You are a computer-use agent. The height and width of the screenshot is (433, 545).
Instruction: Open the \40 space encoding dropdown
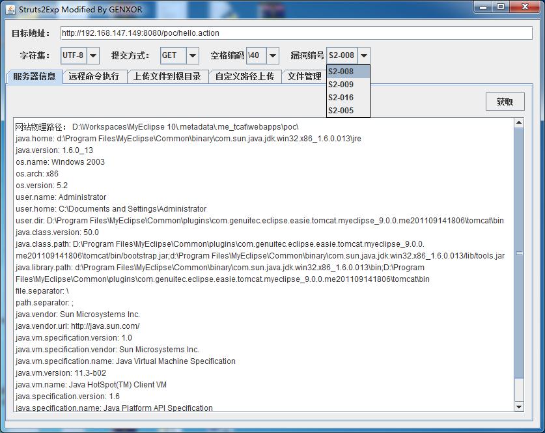click(x=272, y=55)
